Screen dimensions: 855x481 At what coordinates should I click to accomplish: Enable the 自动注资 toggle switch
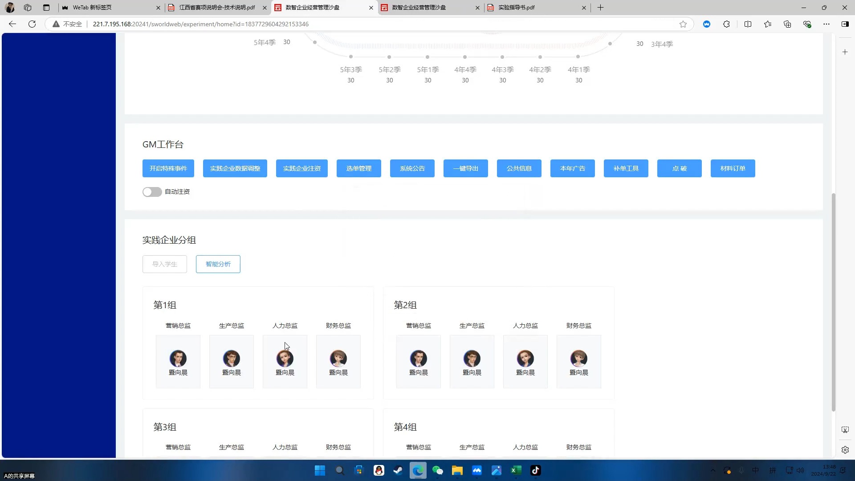point(152,192)
